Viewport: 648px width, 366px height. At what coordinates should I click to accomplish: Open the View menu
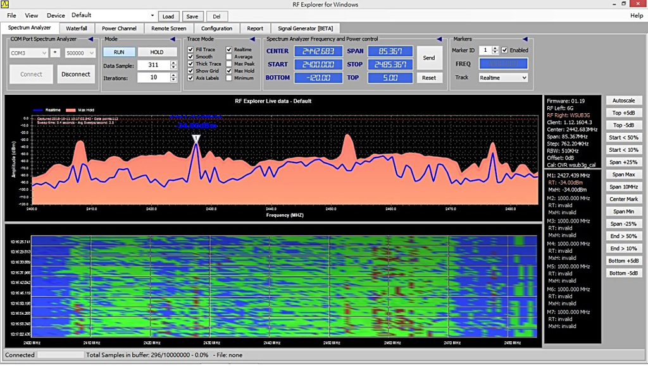point(32,15)
